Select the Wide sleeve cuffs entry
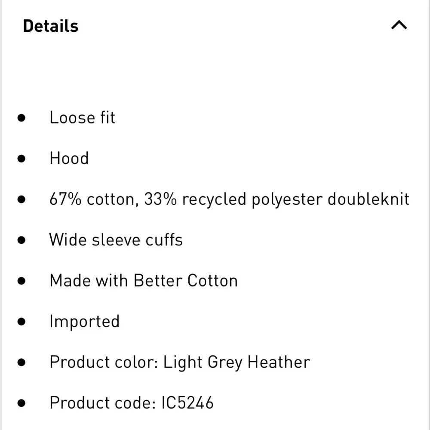Image resolution: width=430 pixels, height=430 pixels. tap(116, 240)
